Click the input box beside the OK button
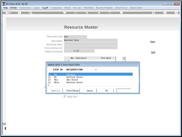Image resolution: width=182 pixels, height=137 pixels. pyautogui.click(x=123, y=91)
